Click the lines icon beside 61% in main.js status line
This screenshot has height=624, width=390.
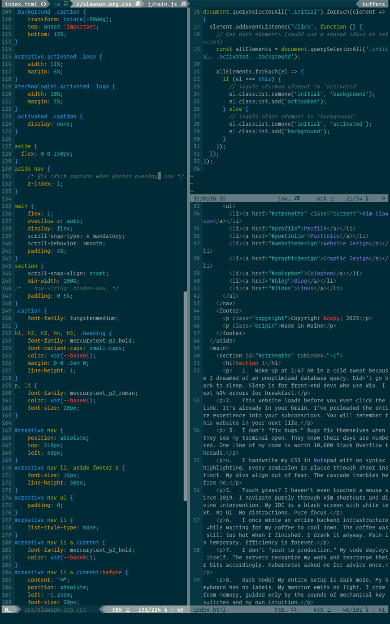332,198
